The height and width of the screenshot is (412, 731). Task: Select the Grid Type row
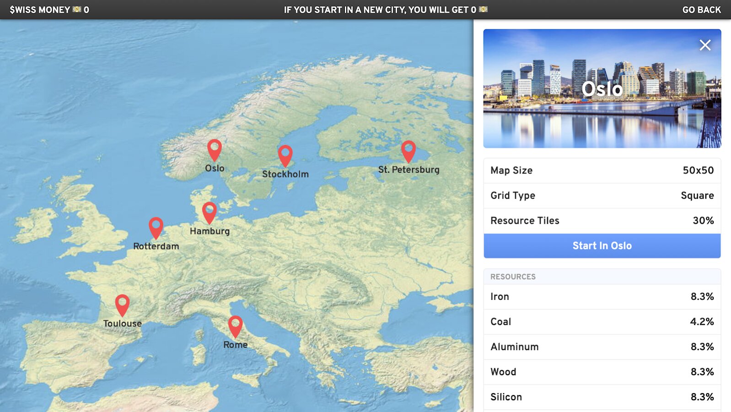(x=602, y=195)
